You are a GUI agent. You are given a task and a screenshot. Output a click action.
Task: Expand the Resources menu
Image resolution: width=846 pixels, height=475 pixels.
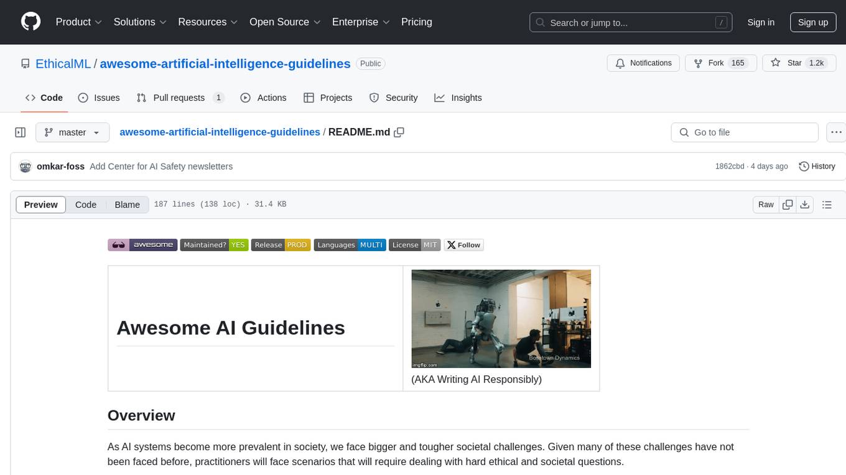click(x=208, y=22)
